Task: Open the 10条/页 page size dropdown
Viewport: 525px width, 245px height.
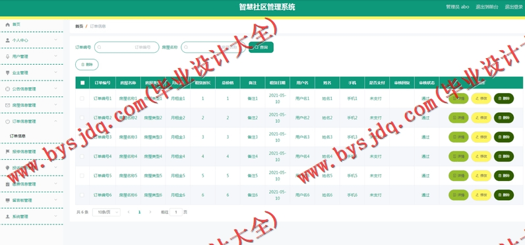Action: point(106,212)
